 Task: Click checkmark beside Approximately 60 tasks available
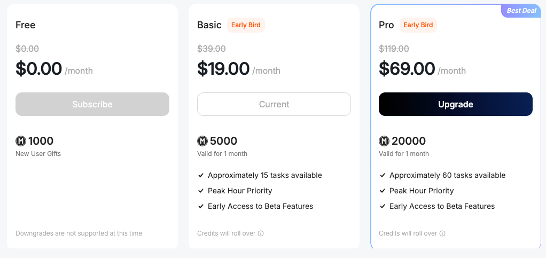pyautogui.click(x=383, y=175)
